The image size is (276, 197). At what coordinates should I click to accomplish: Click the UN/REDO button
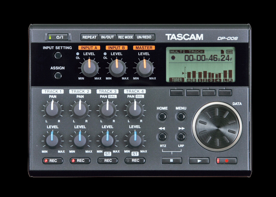click(x=144, y=37)
